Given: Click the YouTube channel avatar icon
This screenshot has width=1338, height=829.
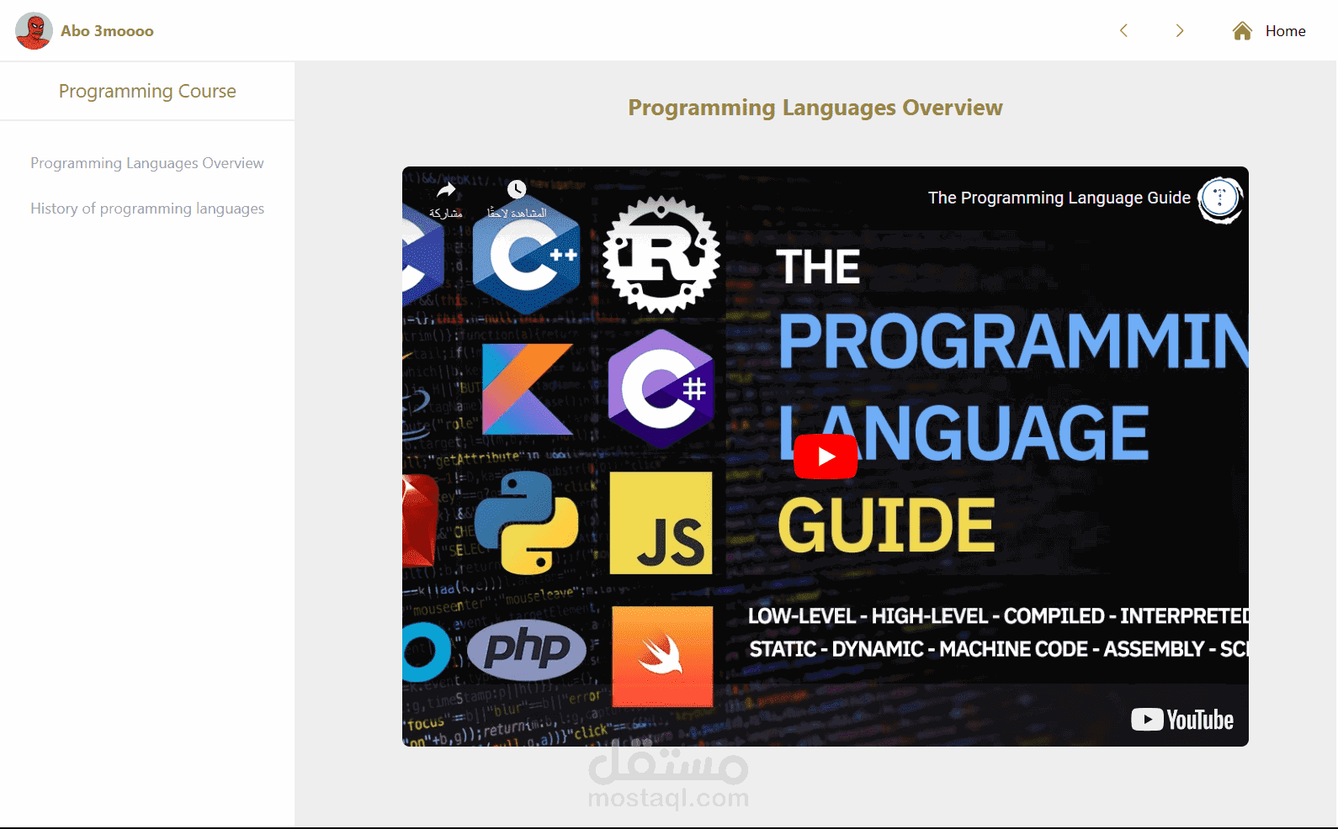Looking at the screenshot, I should (1220, 199).
